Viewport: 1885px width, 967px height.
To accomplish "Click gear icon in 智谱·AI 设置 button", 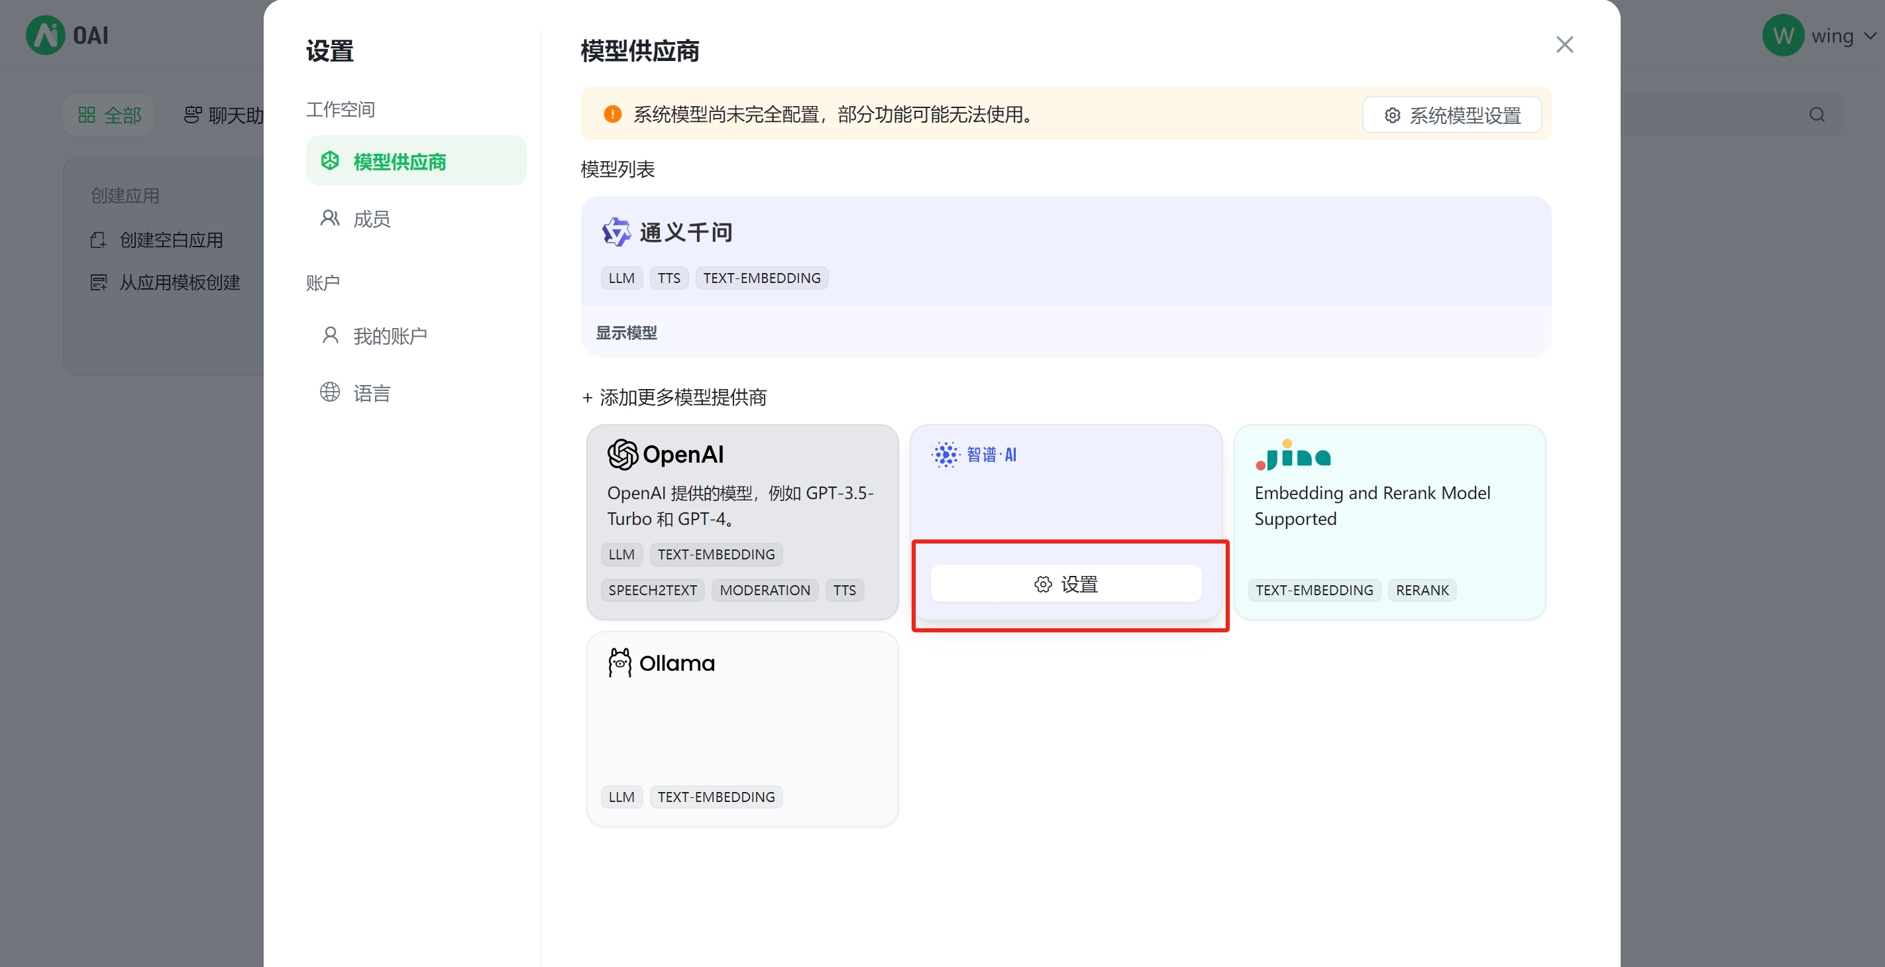I will (1043, 583).
